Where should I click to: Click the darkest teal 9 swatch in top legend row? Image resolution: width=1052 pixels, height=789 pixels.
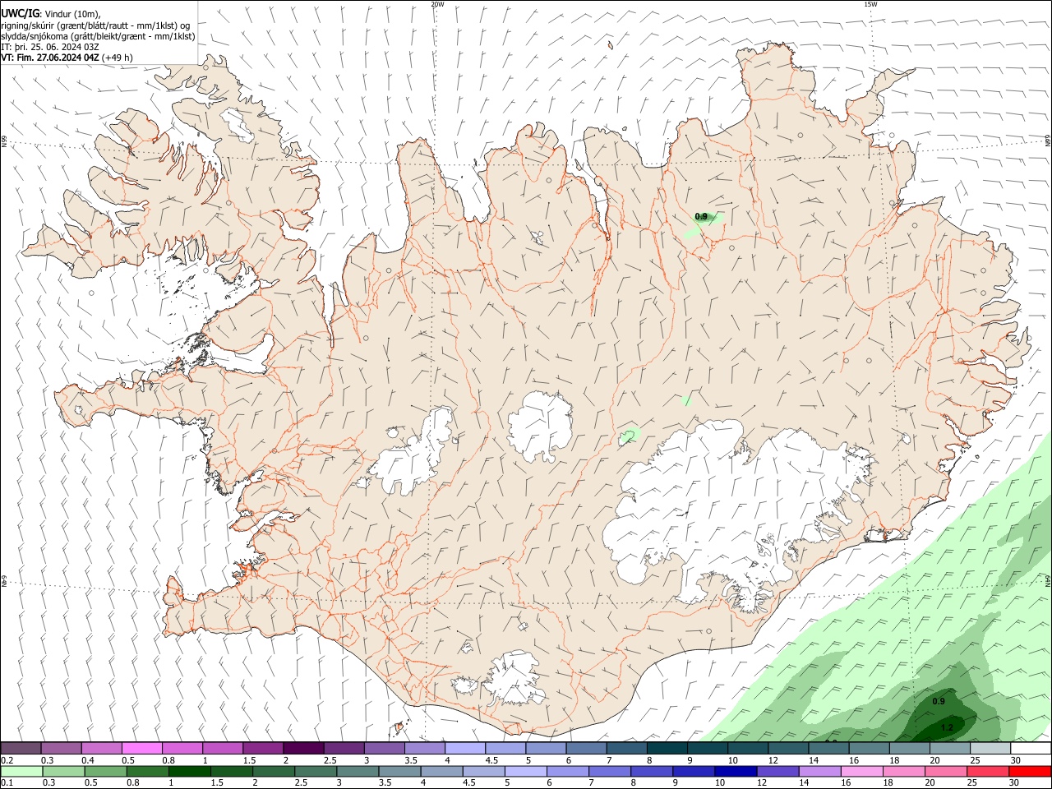point(667,748)
